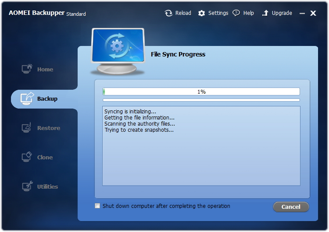The width and height of the screenshot is (329, 232).
Task: Click the Backup sidebar icon
Action: 27,98
